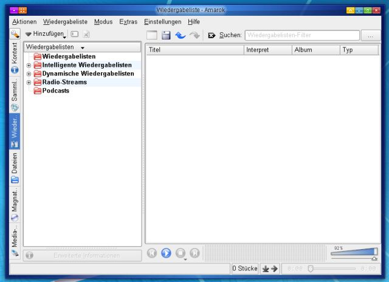Viewport: 389px width, 282px height.
Task: Click the search wrench icon above the sidebar
Action: [15, 34]
